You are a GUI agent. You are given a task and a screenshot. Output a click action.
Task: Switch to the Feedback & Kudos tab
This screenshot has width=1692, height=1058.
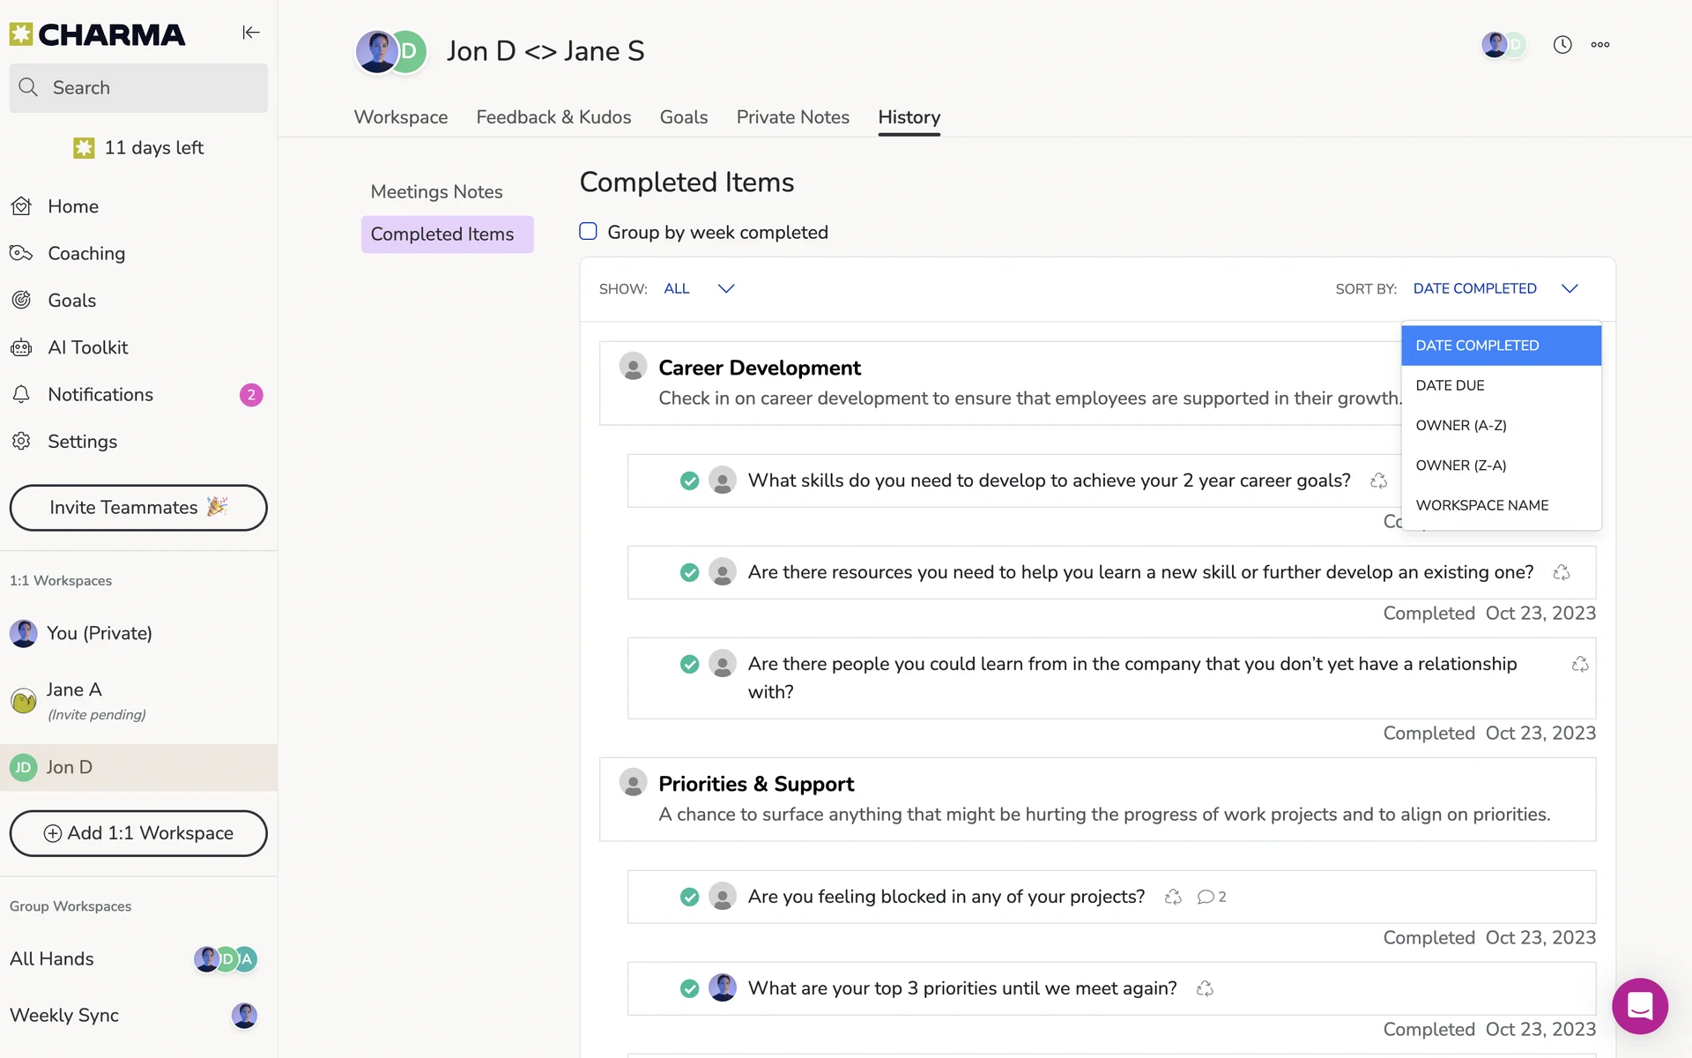tap(553, 117)
